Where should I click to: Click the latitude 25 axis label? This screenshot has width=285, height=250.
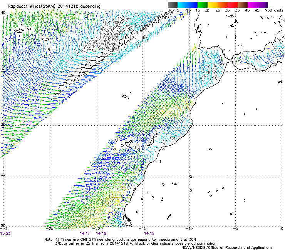3,176
